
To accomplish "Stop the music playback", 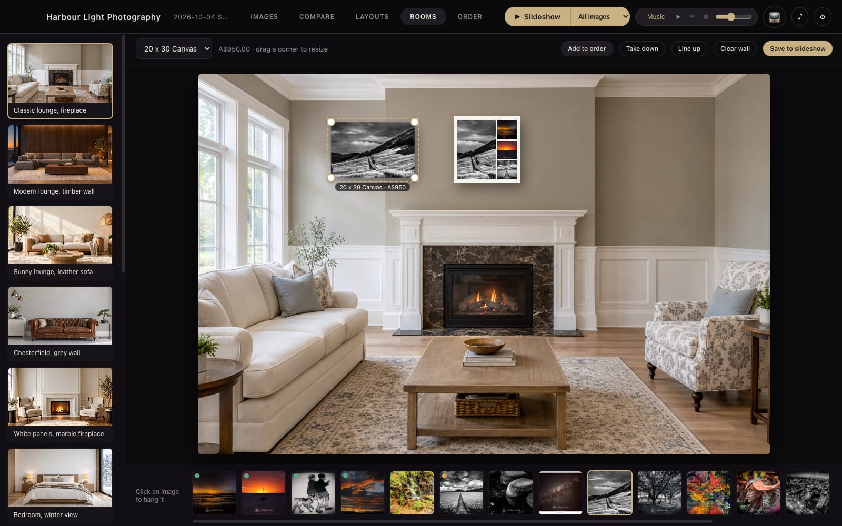I will pos(706,17).
